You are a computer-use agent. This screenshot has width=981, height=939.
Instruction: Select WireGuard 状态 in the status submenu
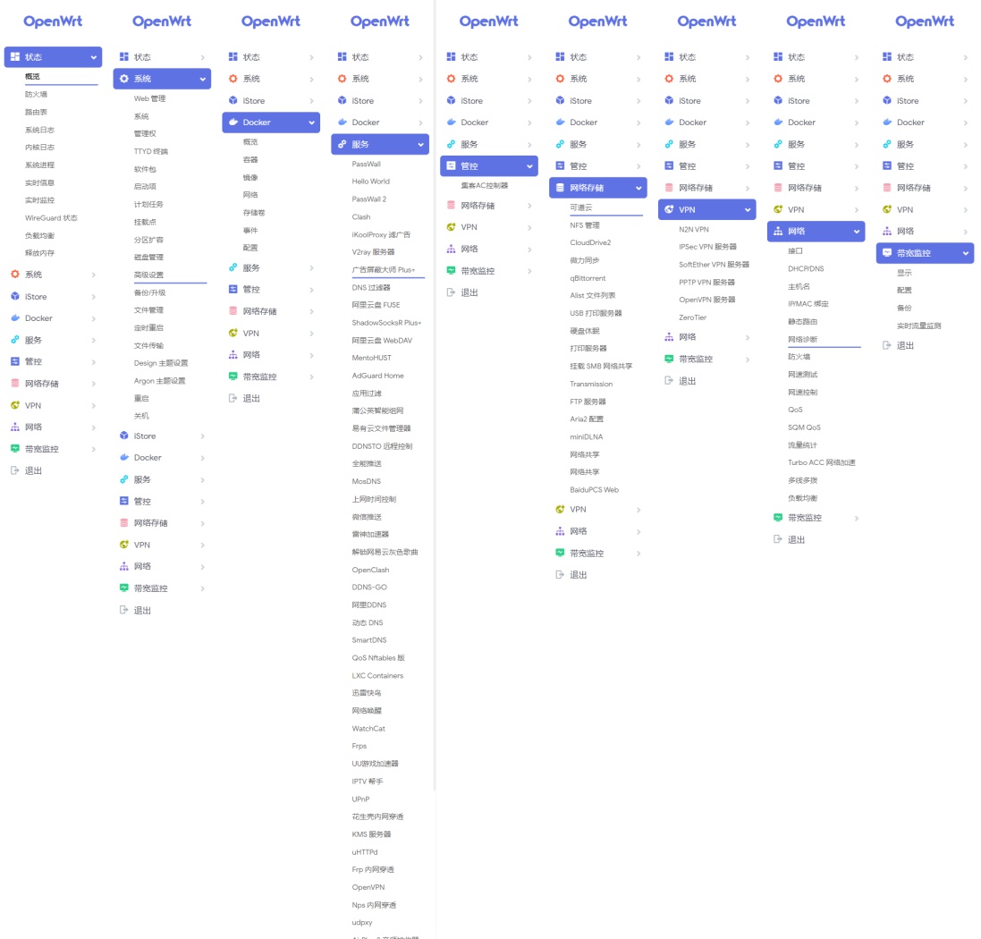pos(51,217)
